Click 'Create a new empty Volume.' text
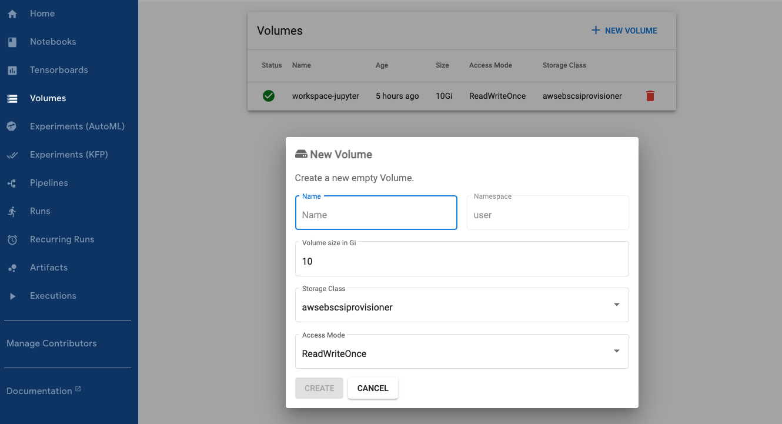The image size is (782, 424). pyautogui.click(x=355, y=178)
